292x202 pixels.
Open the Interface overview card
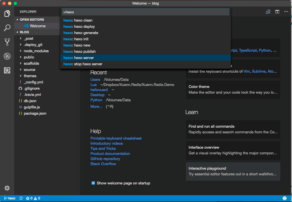233,150
